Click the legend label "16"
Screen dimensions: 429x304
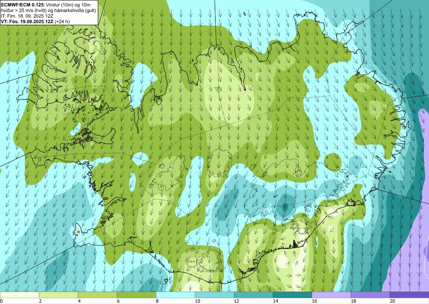pyautogui.click(x=314, y=301)
